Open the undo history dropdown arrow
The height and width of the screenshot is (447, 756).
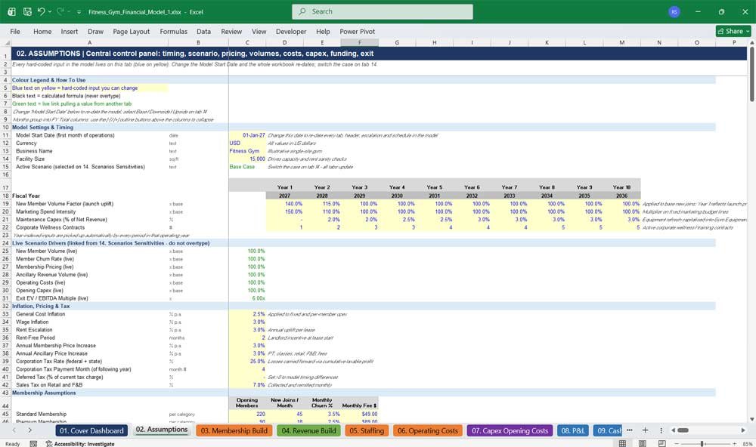50,11
